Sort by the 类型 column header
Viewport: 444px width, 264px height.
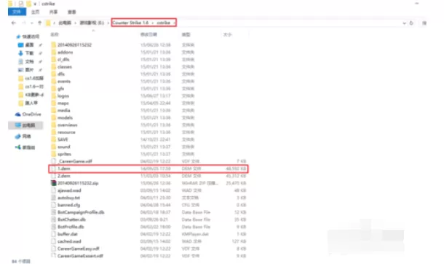[x=186, y=34]
